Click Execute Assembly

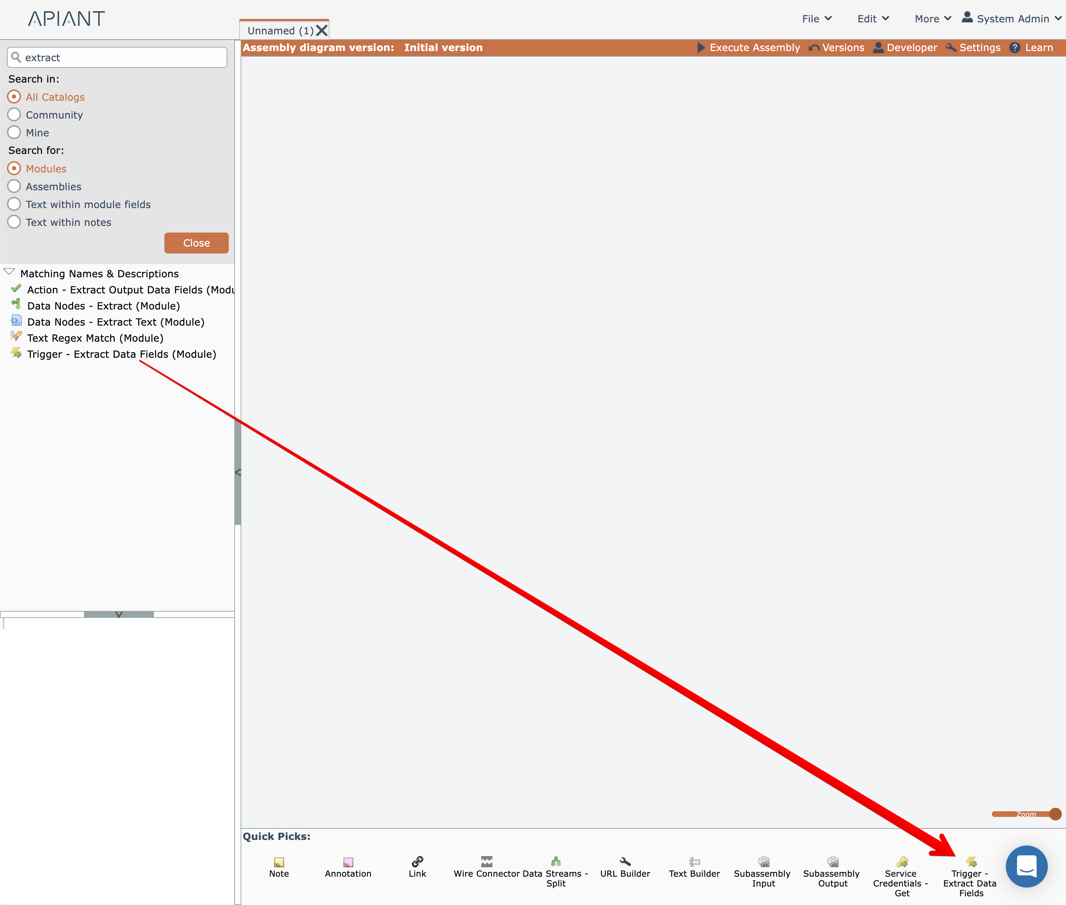coord(748,48)
